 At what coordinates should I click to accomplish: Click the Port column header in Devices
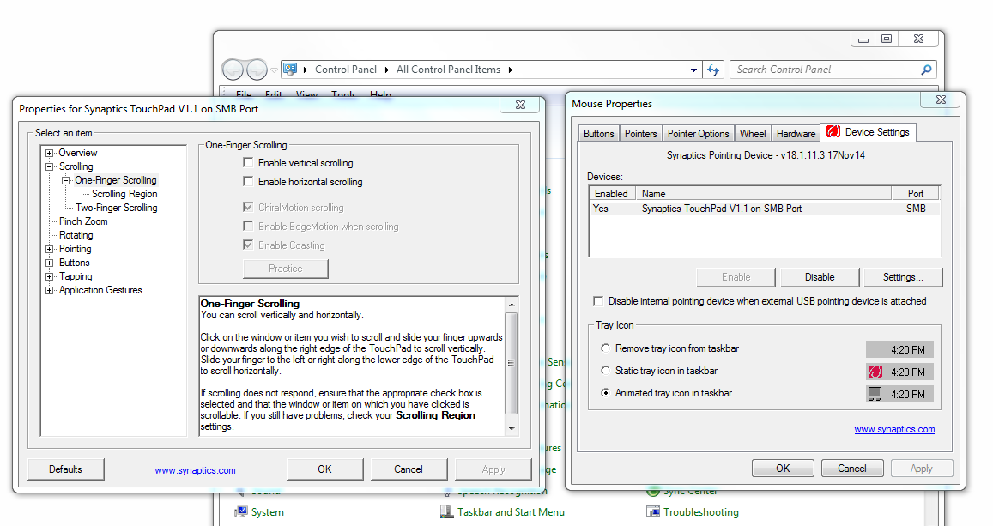pyautogui.click(x=915, y=194)
